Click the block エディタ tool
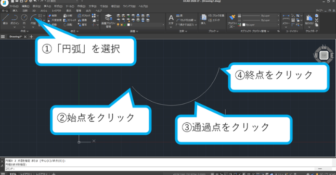Image resolution: width=336 pixels, height=175 pixels. [x=214, y=20]
